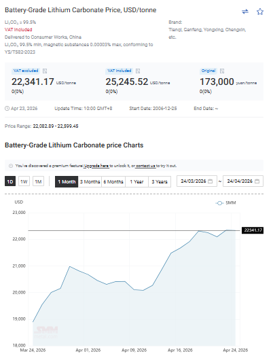
Task: Switch to the 1 Month range tab
Action: [x=67, y=182]
